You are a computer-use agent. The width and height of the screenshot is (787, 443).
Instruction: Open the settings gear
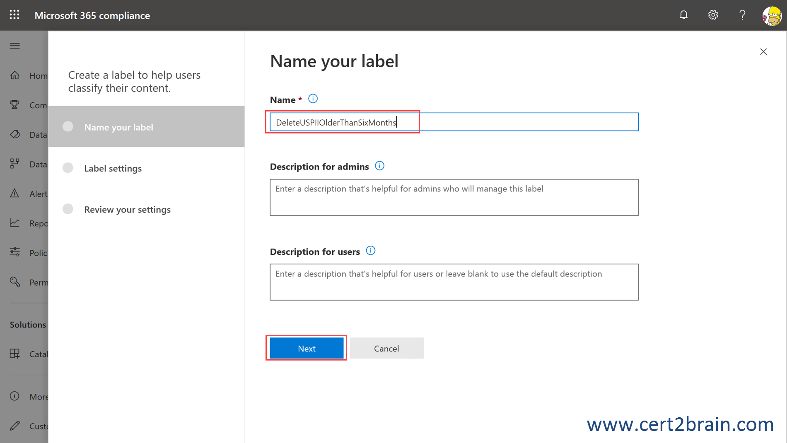pyautogui.click(x=713, y=15)
